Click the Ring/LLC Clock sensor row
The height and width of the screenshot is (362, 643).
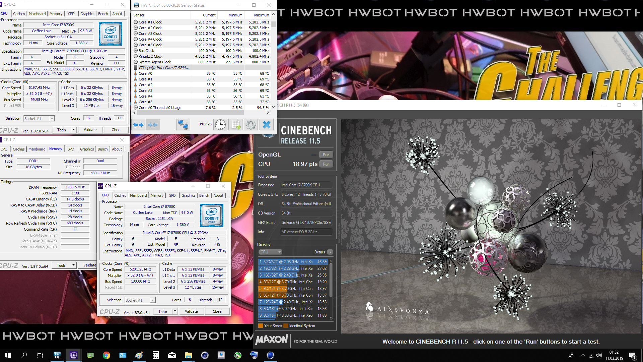tap(201, 56)
